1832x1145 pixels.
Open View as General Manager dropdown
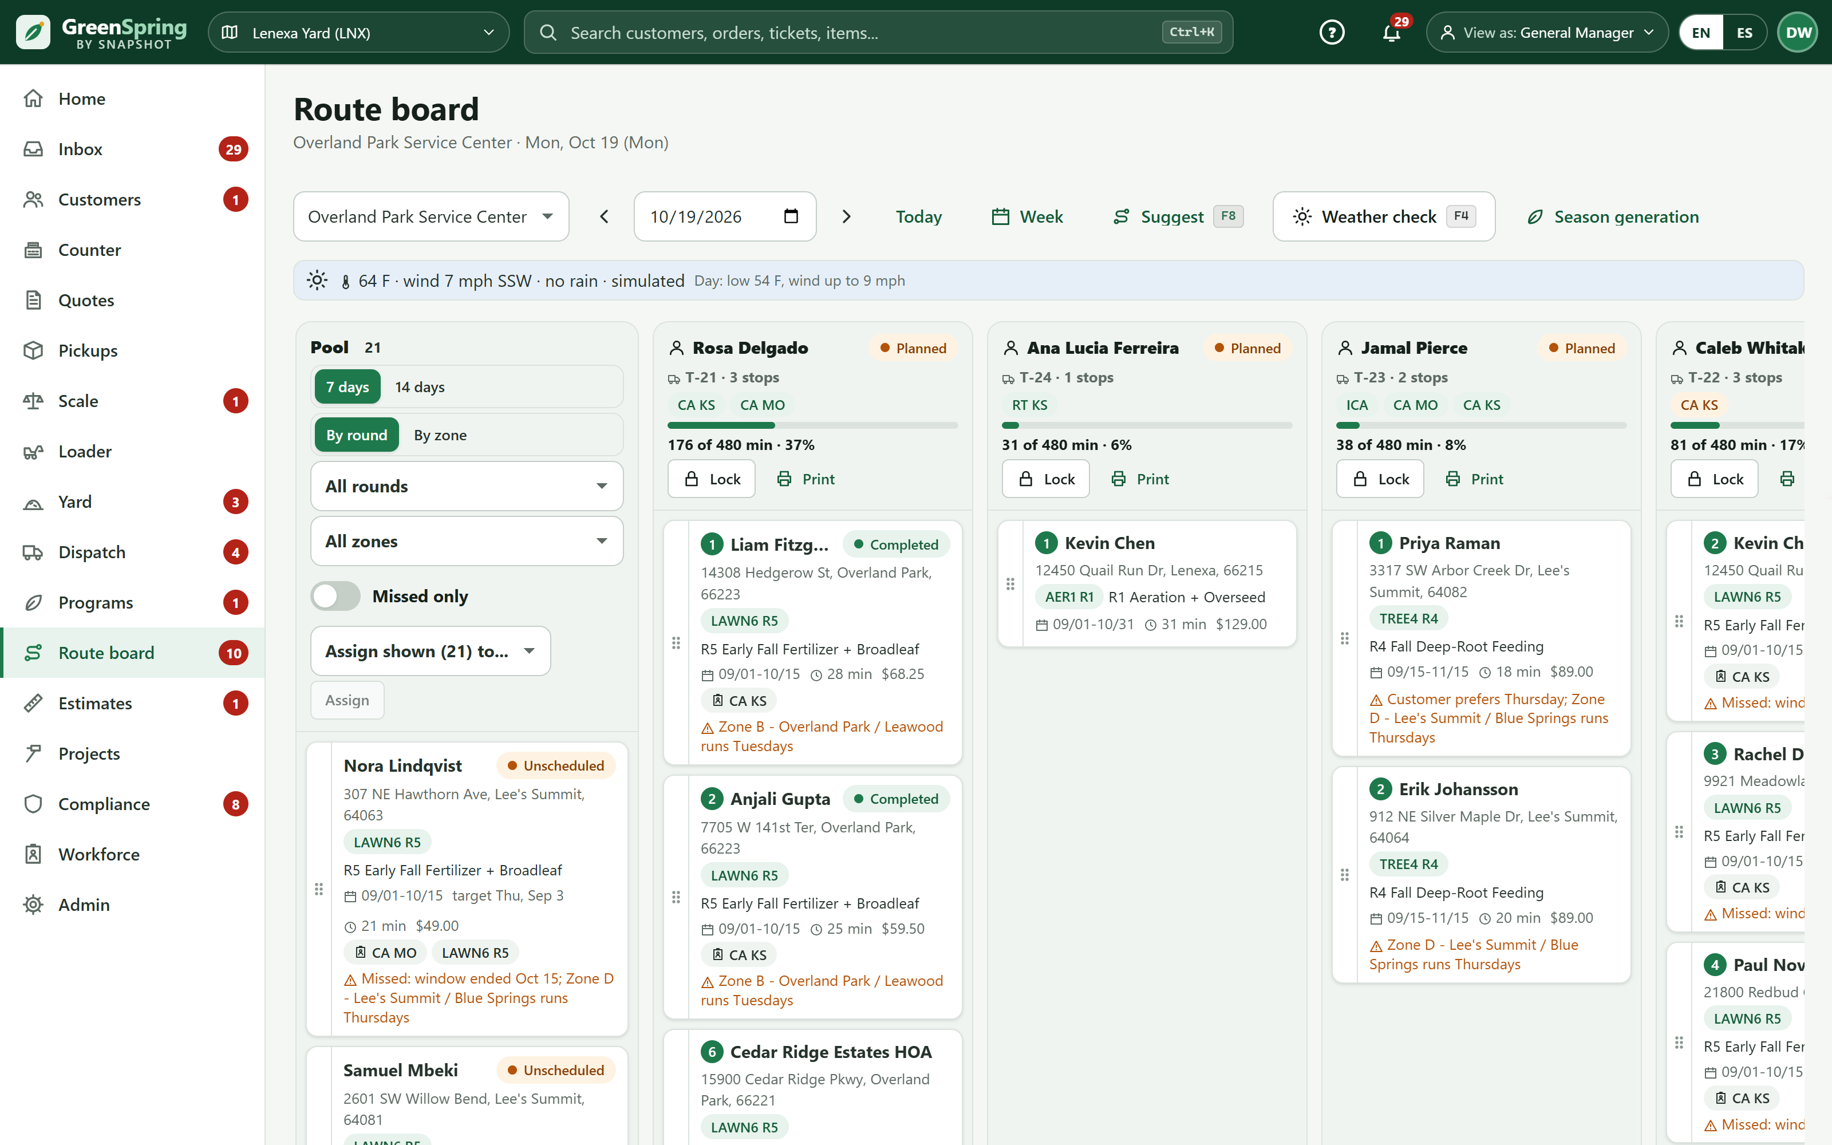pyautogui.click(x=1546, y=33)
